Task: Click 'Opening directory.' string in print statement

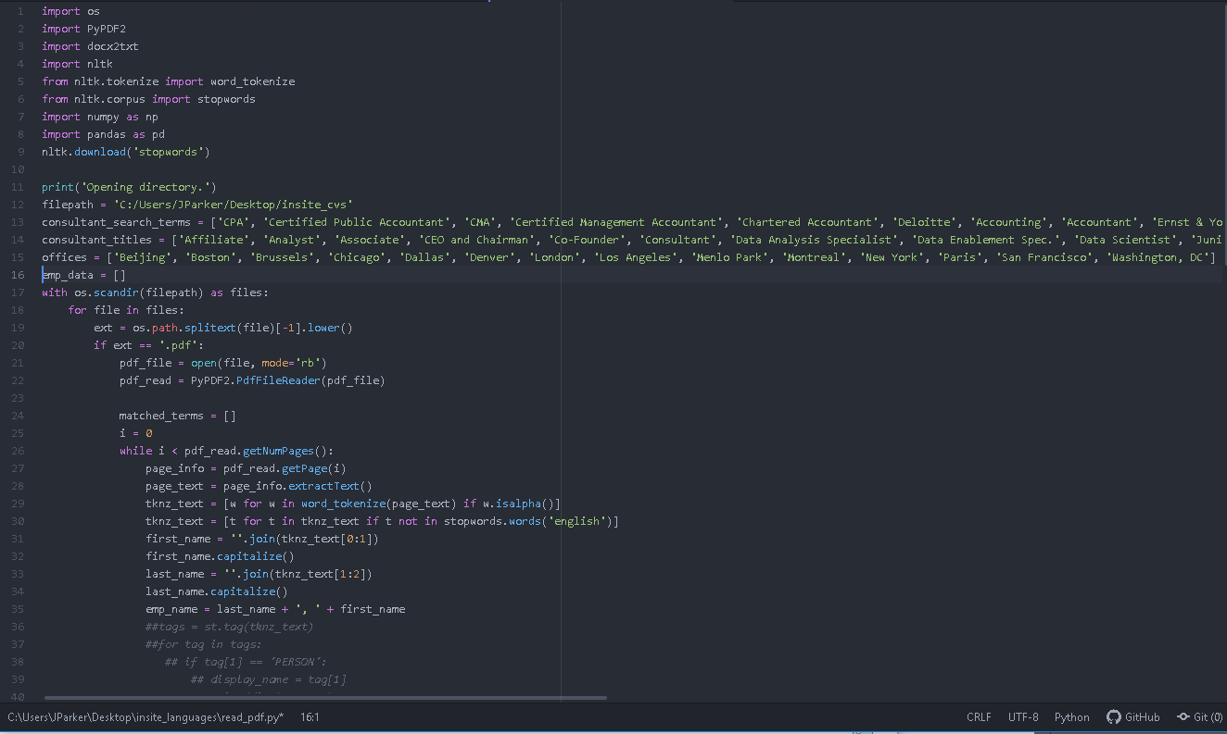Action: [x=149, y=187]
